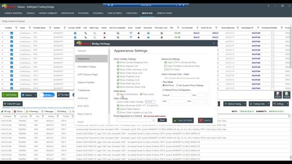Click the ReExecute icon in STR1 row
The image size is (292, 164).
pyautogui.click(x=148, y=33)
